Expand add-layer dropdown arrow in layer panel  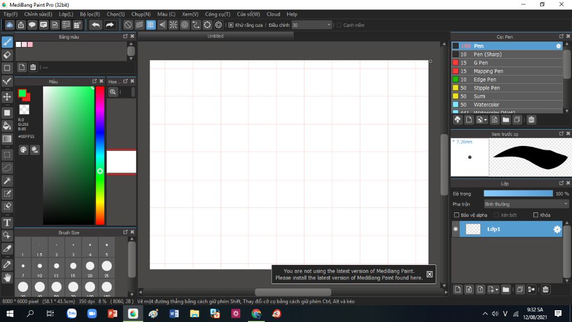[497, 290]
